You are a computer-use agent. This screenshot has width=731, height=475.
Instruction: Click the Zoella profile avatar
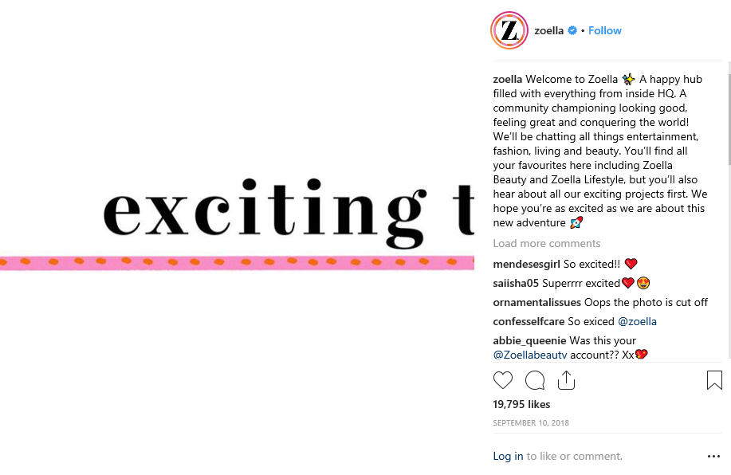(509, 31)
